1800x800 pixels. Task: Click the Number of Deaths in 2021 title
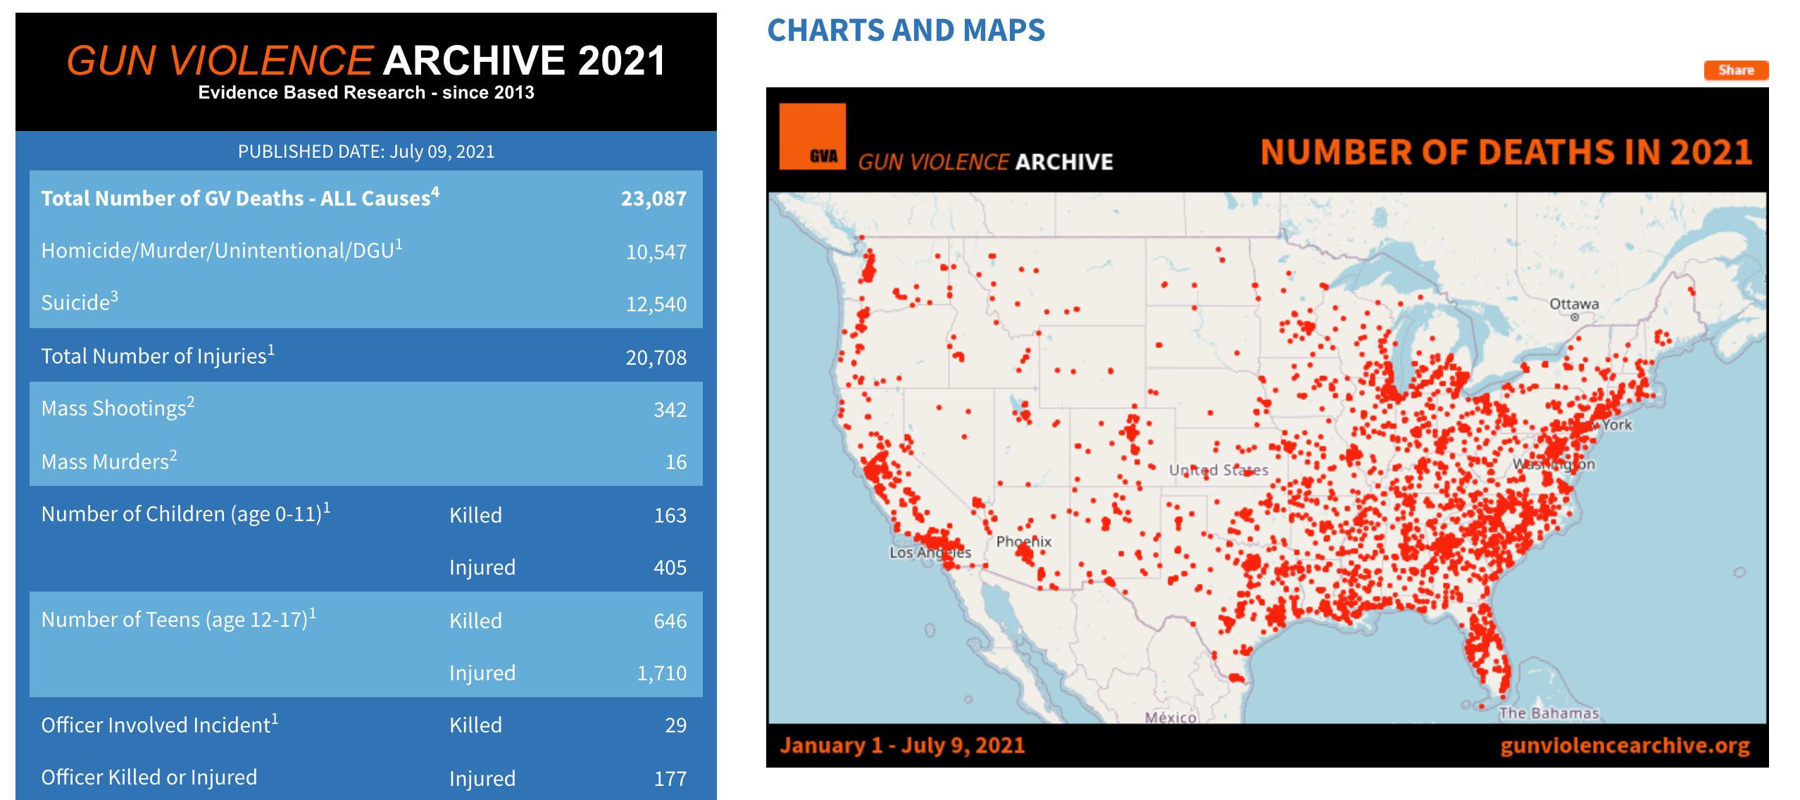1506,152
